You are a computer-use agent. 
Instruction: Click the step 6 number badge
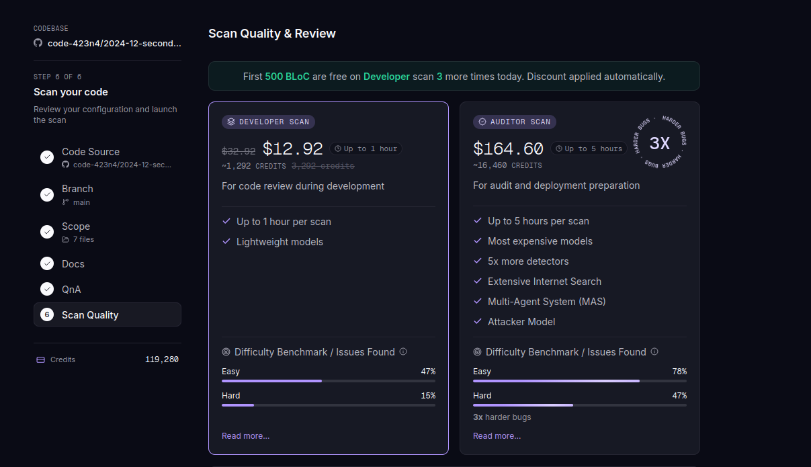47,314
